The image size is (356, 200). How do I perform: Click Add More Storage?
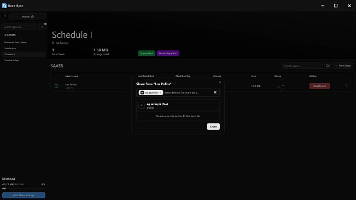pyautogui.click(x=24, y=195)
